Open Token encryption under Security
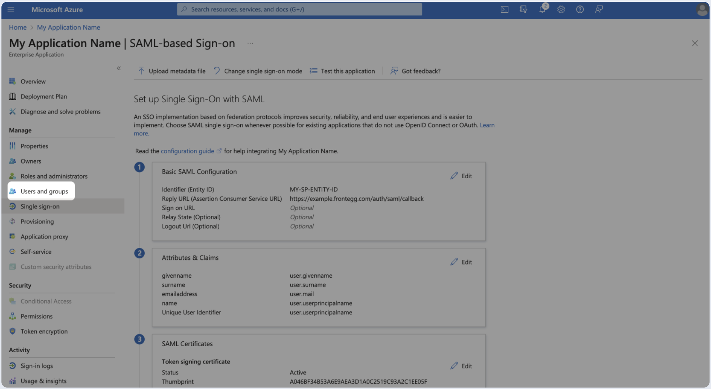The height and width of the screenshot is (389, 711). click(44, 331)
